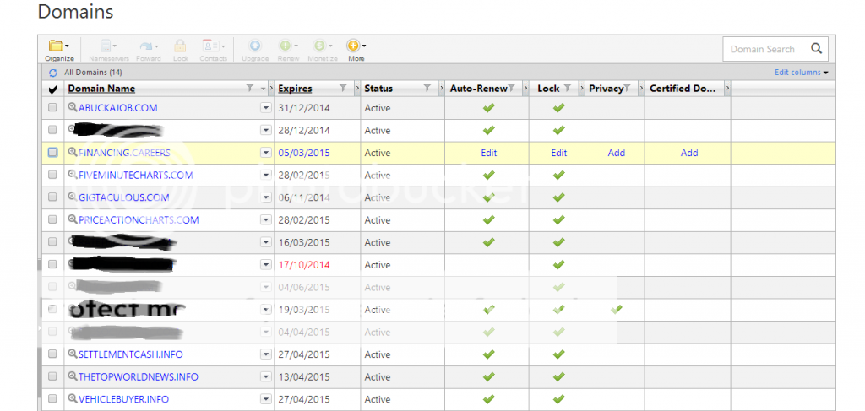This screenshot has height=411, width=865.
Task: Click the 05/03/2015 expiry date link
Action: coord(304,153)
